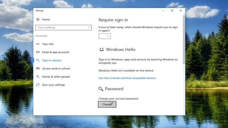Click 'Windows Hello isn't available on this device' text
228x128 pixels.
126,70
